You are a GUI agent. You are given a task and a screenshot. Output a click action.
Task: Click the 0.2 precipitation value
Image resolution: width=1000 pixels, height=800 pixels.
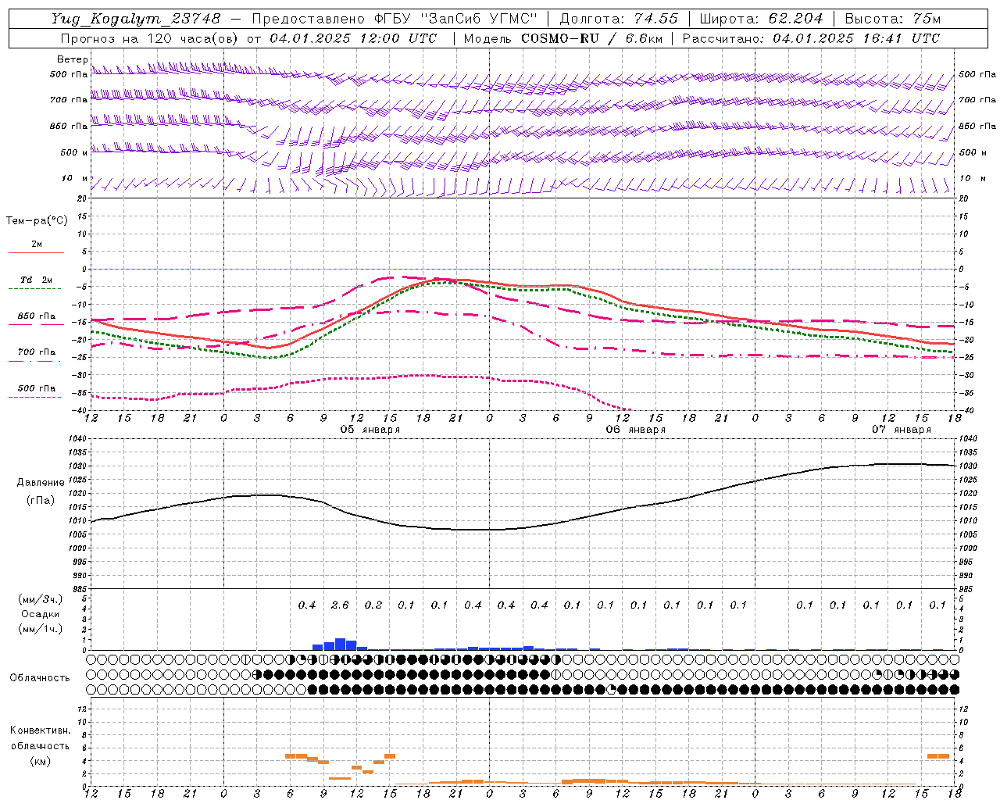pyautogui.click(x=373, y=605)
